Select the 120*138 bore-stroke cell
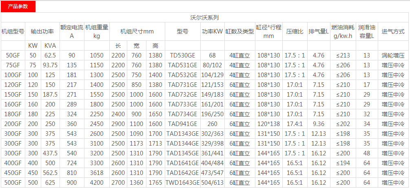 [x=268, y=124]
